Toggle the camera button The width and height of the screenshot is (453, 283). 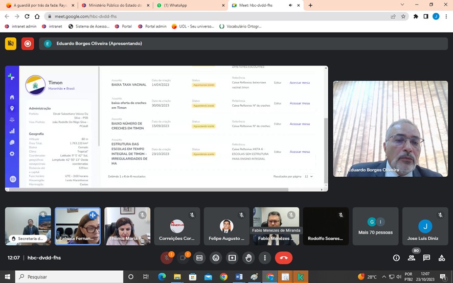(183, 258)
